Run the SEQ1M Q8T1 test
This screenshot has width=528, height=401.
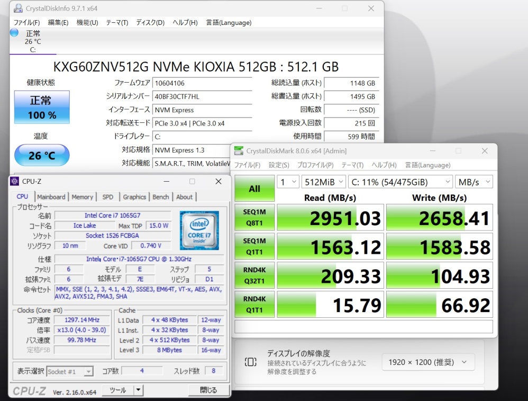tap(254, 218)
